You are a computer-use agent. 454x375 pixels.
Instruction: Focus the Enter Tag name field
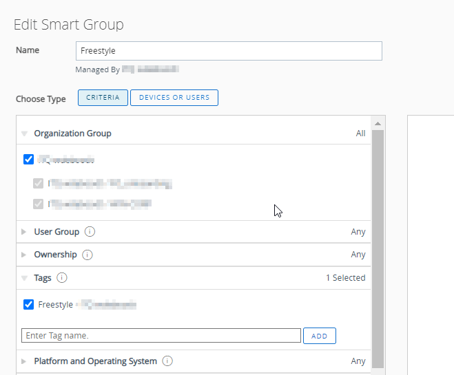[161, 336]
